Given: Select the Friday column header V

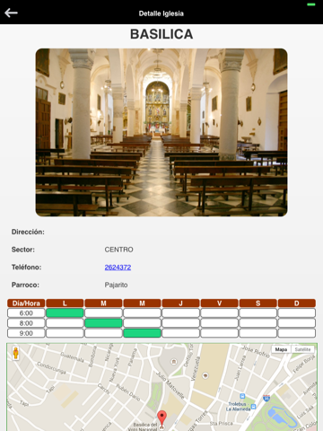Looking at the screenshot, I should (220, 303).
